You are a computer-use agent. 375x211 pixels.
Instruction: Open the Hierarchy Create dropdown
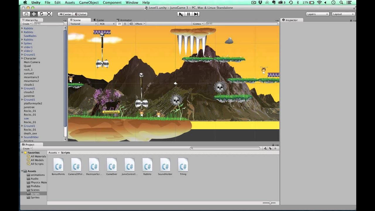pyautogui.click(x=27, y=24)
